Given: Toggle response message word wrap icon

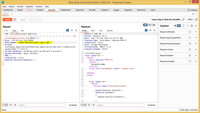Looking at the screenshot, I should click(x=146, y=30).
